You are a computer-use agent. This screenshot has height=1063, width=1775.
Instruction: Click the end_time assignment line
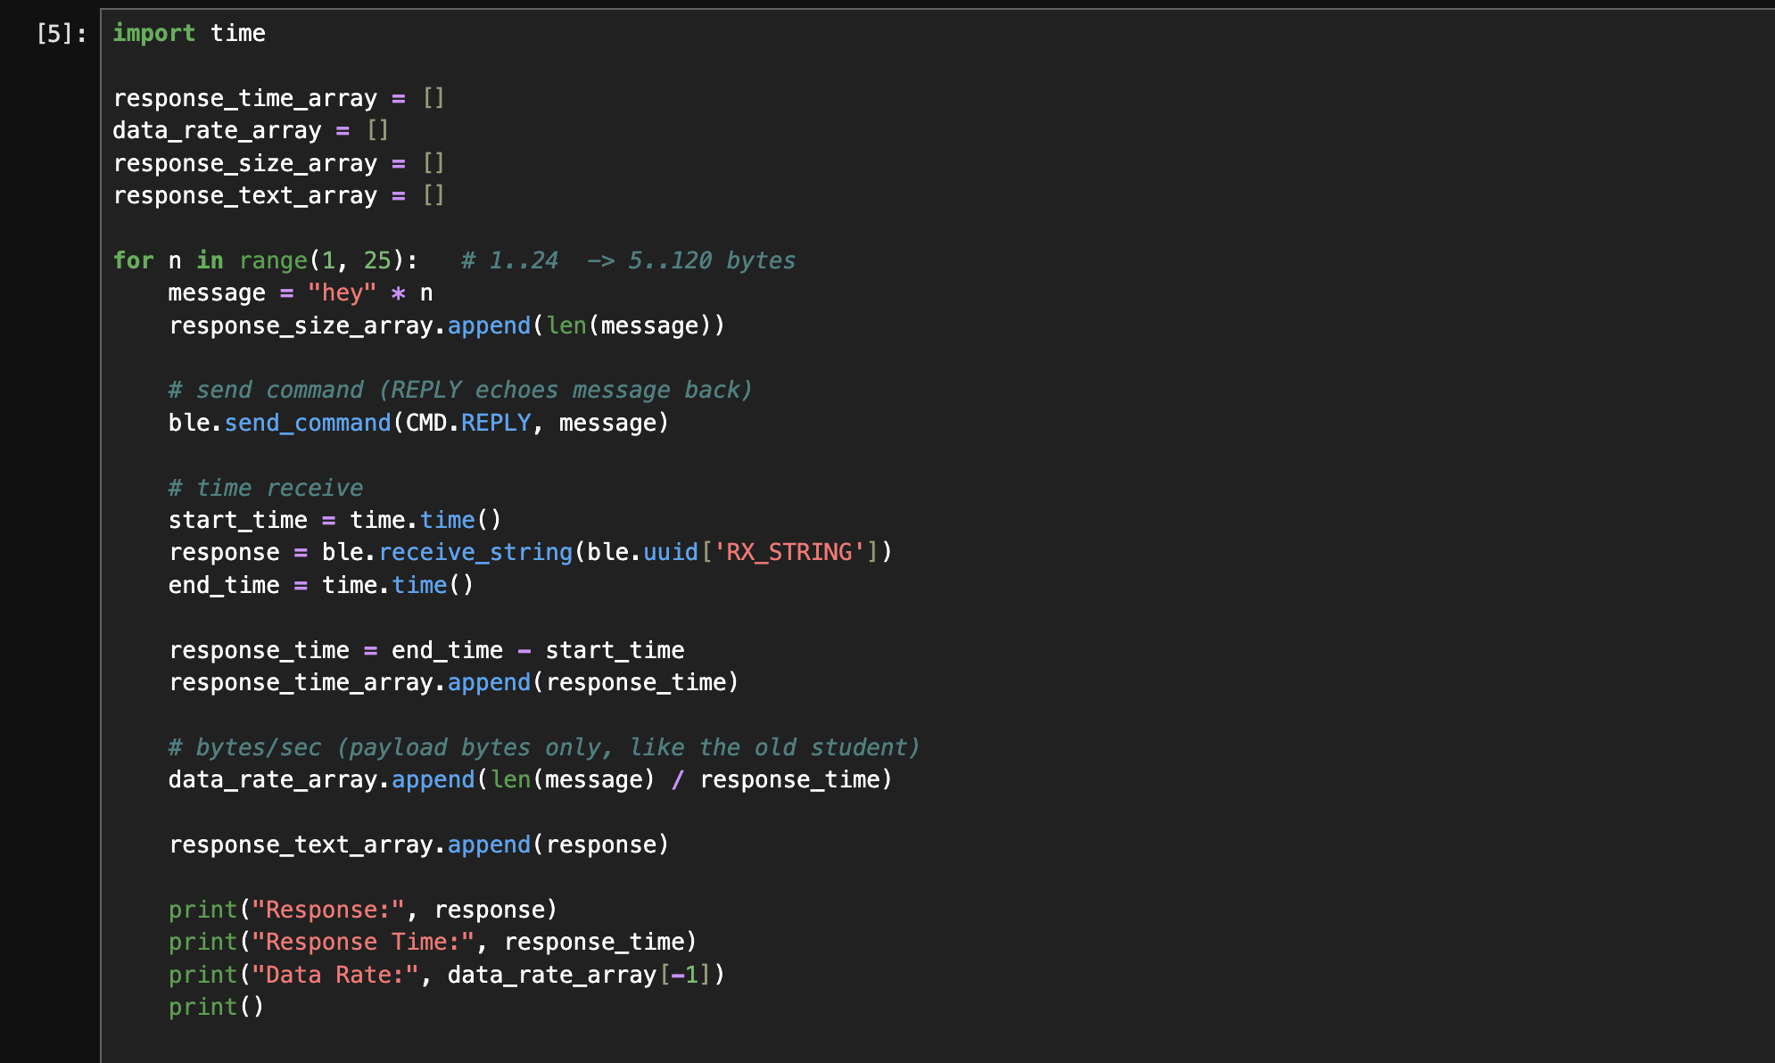[320, 585]
